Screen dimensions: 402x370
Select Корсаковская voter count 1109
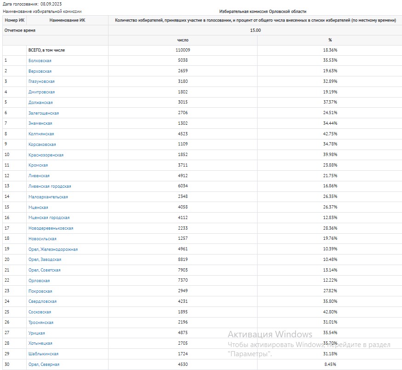coord(183,144)
